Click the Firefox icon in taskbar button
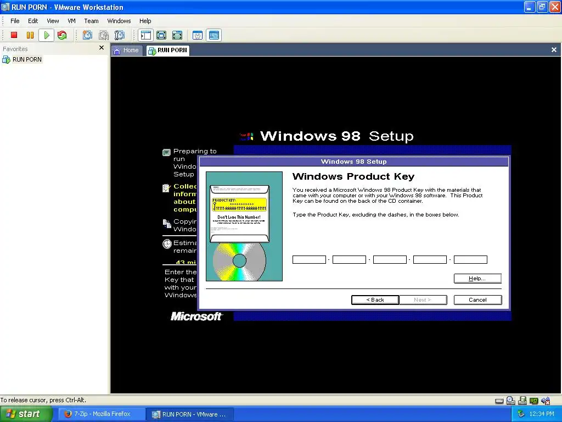 68,414
